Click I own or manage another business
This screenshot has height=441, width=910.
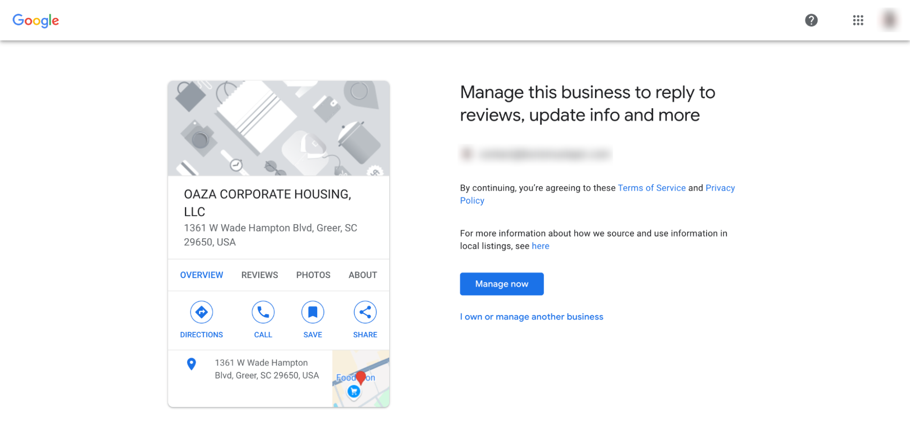(x=531, y=316)
